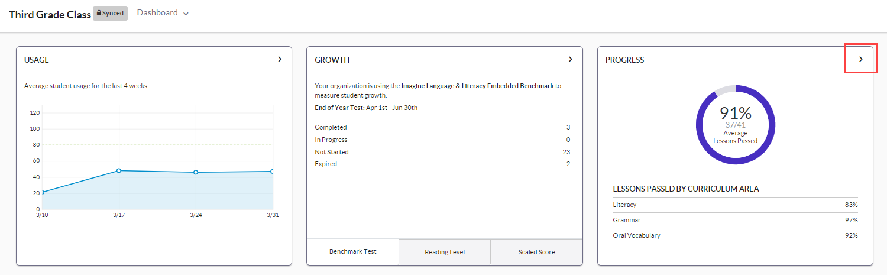Open the Usage card arrow
The image size is (887, 275).
[x=280, y=59]
